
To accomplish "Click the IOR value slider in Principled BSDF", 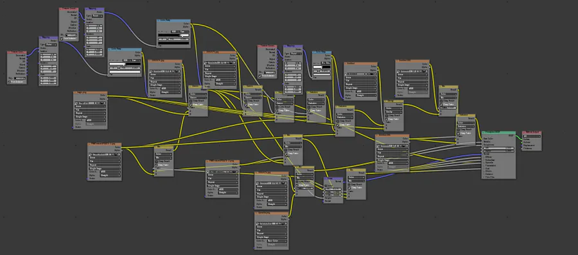I will pos(498,148).
